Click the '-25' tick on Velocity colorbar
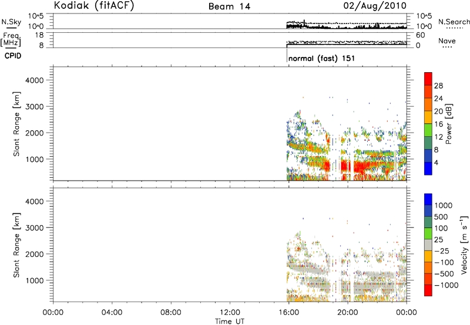Screen dimensions: 470x325 pyautogui.click(x=442, y=250)
